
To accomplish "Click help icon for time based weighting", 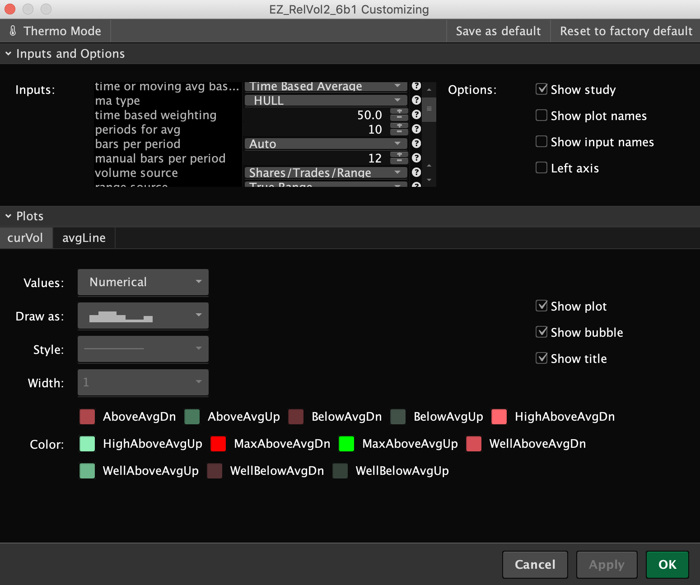I will pyautogui.click(x=416, y=115).
